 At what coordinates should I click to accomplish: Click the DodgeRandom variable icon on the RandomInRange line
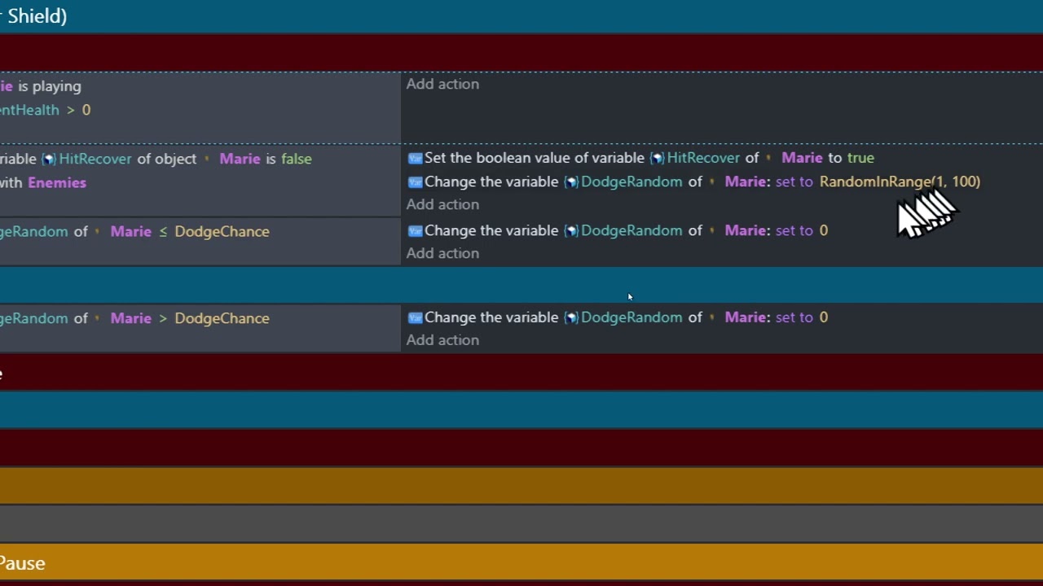coord(570,181)
